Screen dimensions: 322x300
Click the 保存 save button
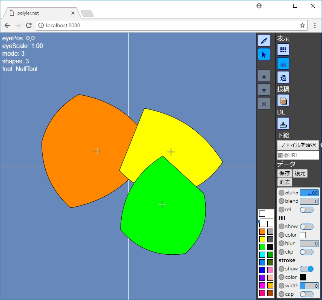tap(284, 173)
